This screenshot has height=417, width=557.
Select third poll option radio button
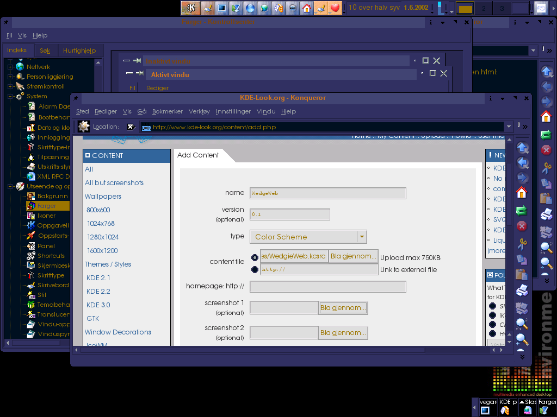(492, 324)
